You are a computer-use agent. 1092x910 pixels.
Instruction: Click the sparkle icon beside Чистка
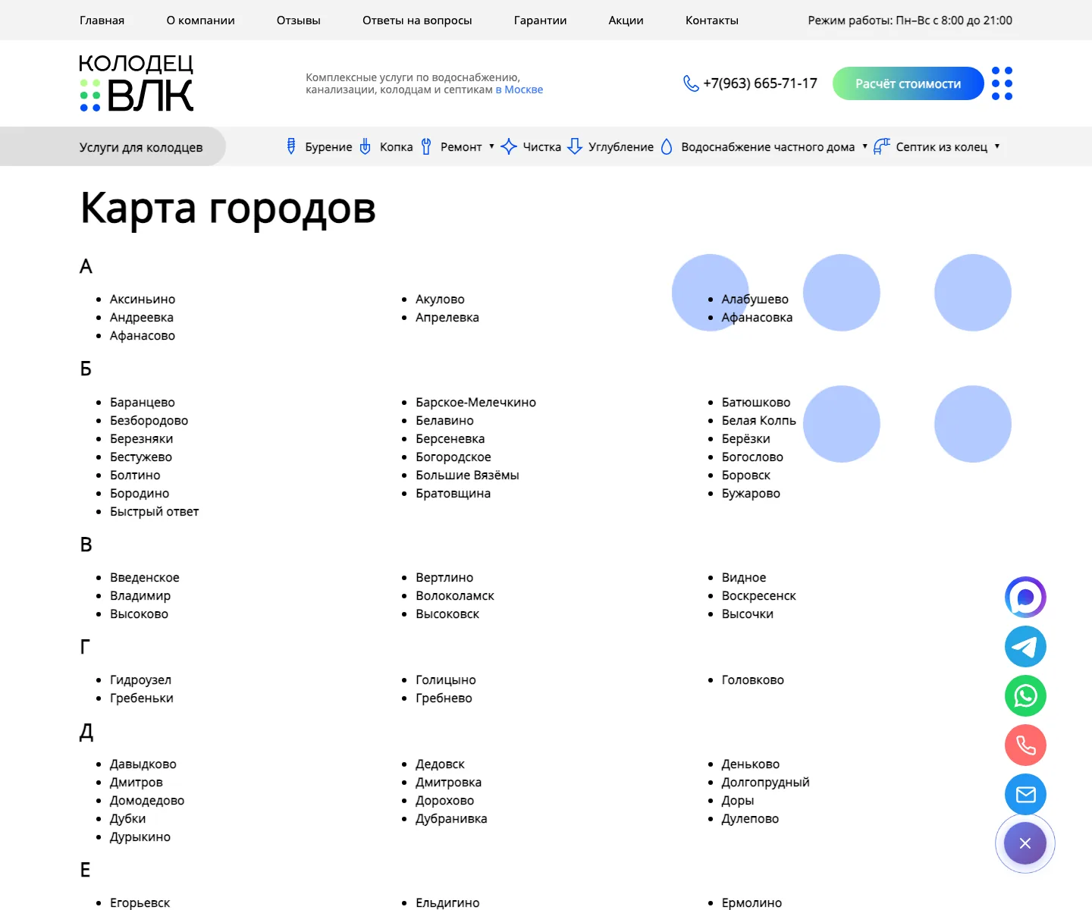pos(509,146)
